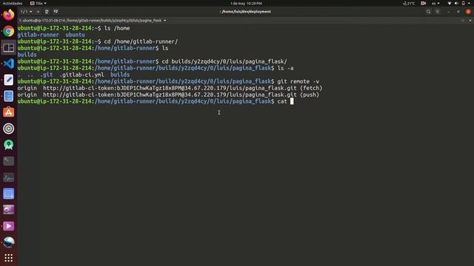Image resolution: width=474 pixels, height=266 pixels.
Task: Open the weather indicator 21°C
Action: (409, 3)
